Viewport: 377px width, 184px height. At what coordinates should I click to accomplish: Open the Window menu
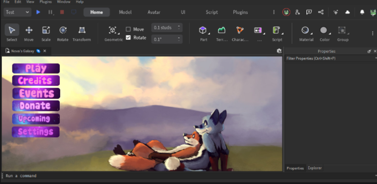(64, 2)
